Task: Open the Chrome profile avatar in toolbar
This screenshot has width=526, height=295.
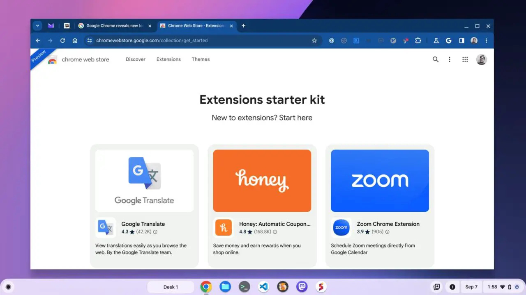Action: click(474, 41)
